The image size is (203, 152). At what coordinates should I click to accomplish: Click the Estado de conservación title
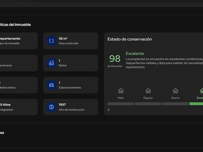130,39
